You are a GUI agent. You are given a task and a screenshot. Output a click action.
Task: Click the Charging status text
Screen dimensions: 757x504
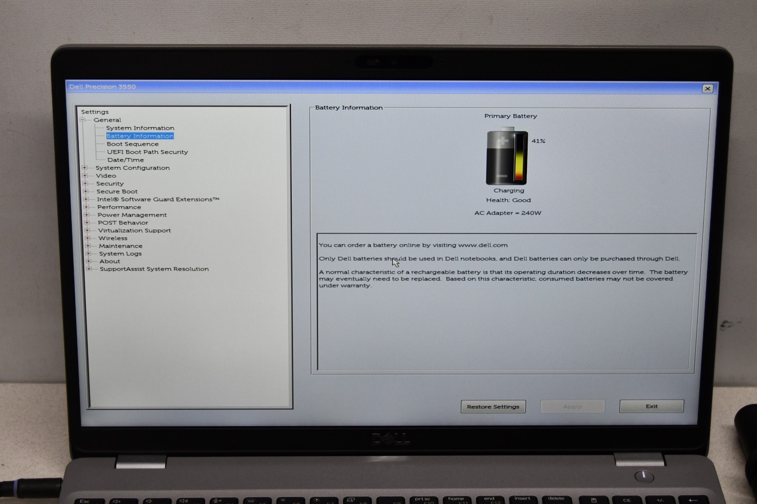pos(509,191)
